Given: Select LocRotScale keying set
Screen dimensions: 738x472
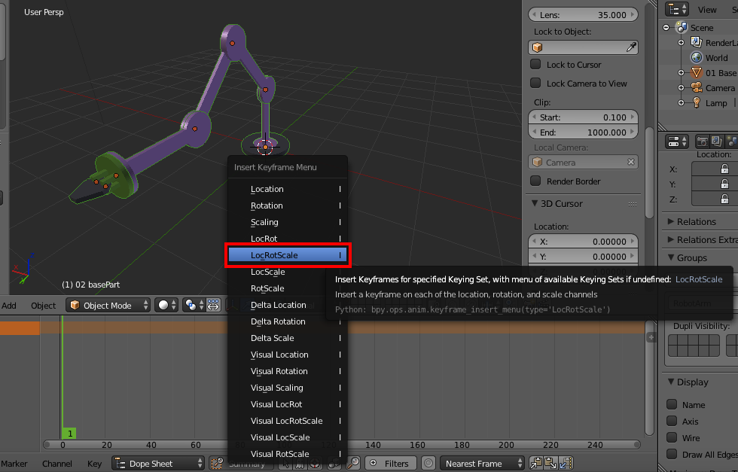Looking at the screenshot, I should coord(288,255).
